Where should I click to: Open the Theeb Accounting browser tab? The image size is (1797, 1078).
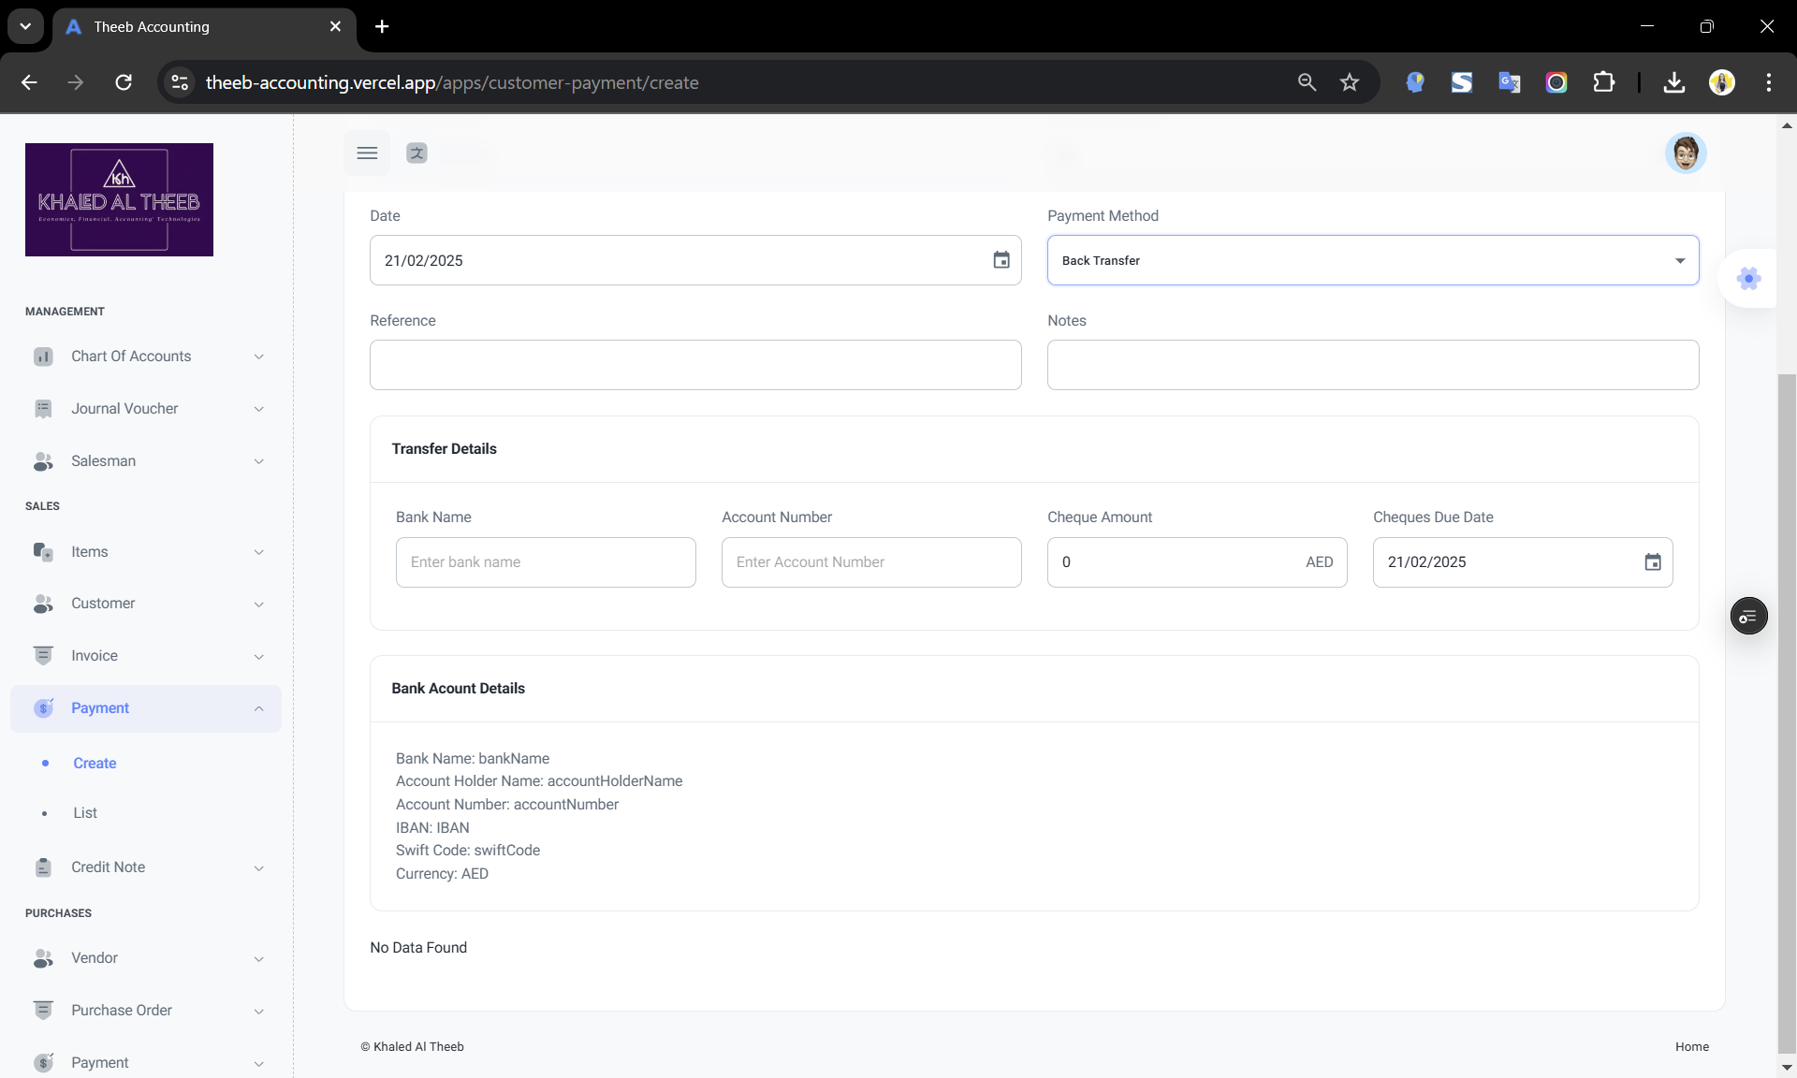pos(204,27)
